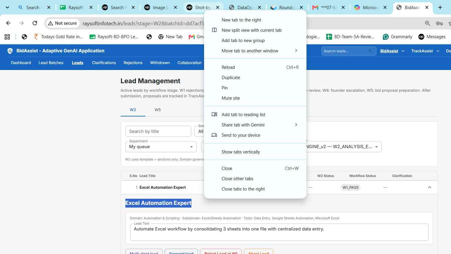The image size is (451, 254).
Task: Click the browser reload icon
Action: [35, 23]
